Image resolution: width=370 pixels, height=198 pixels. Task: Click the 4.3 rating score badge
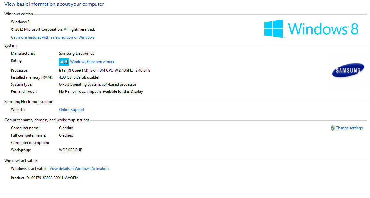(x=64, y=62)
